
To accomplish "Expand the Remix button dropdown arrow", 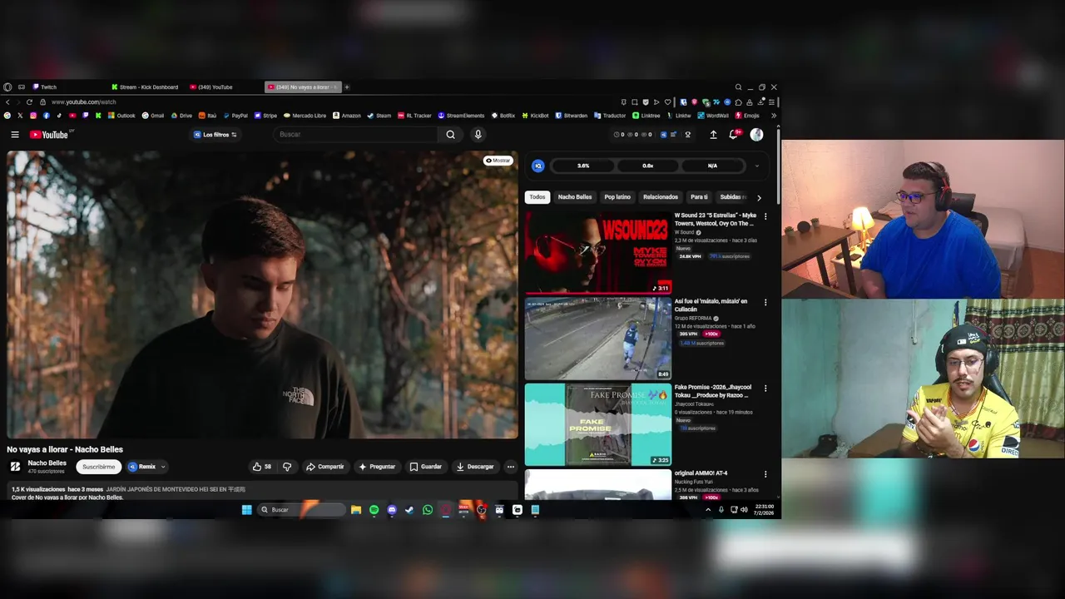I will 163,467.
